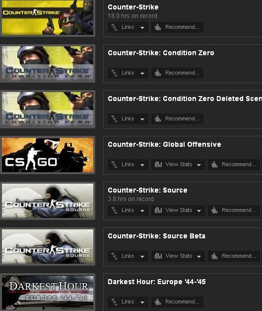Click the Darkest Hour banner image

pyautogui.click(x=48, y=293)
